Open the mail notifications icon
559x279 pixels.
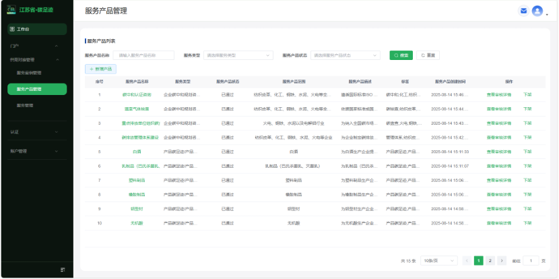523,11
